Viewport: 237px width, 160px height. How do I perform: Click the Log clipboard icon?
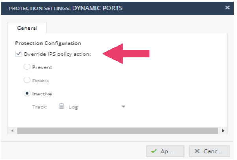(62, 106)
